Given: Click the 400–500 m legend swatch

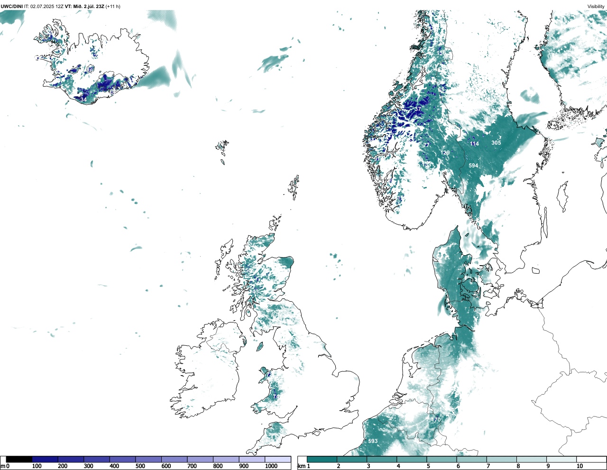Looking at the screenshot, I should coord(123,459).
